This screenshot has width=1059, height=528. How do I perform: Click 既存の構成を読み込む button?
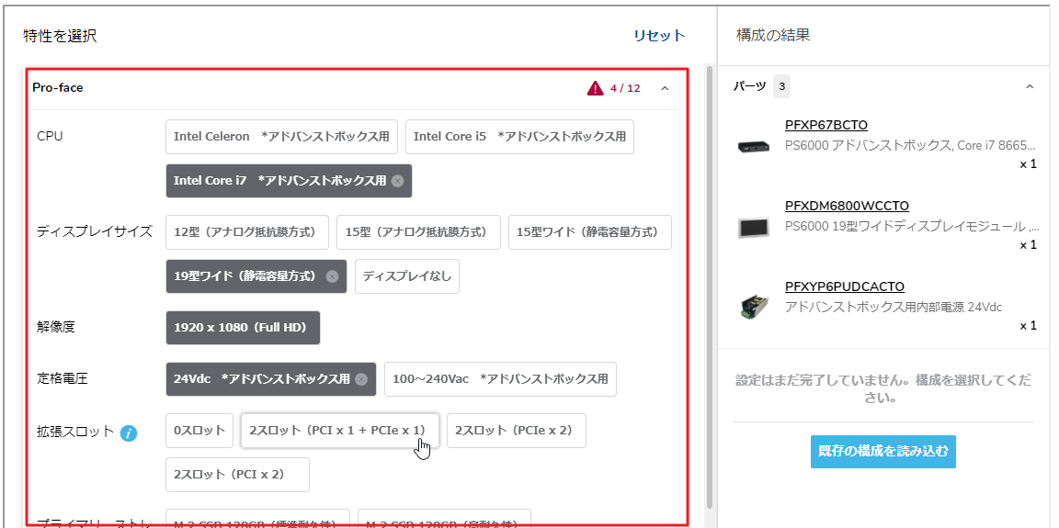pos(883,452)
